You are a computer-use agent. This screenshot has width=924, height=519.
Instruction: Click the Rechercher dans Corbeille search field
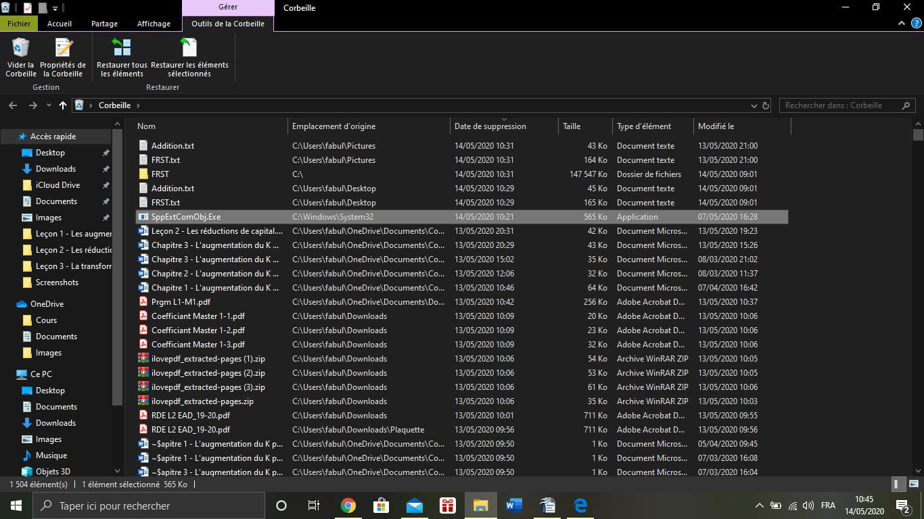[x=839, y=105]
